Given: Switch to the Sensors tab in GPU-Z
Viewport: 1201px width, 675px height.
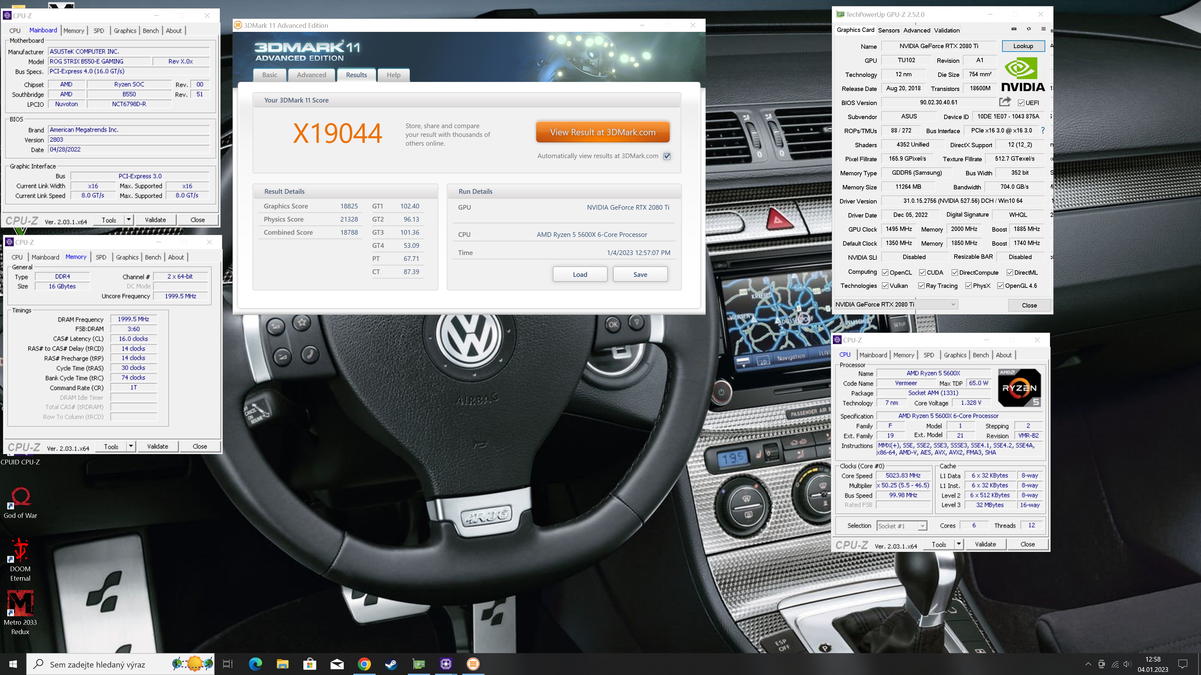Looking at the screenshot, I should tap(889, 30).
